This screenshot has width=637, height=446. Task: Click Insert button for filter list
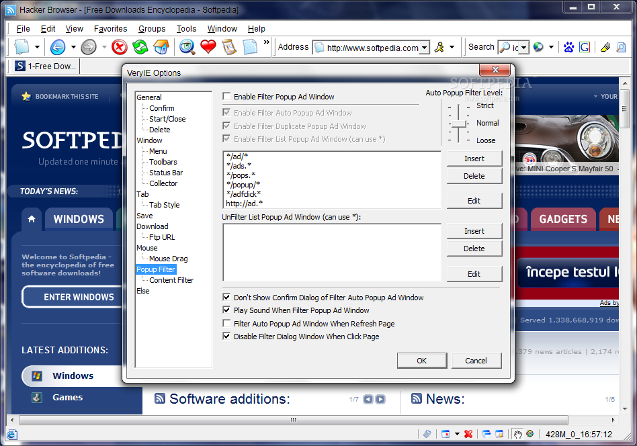pos(474,159)
